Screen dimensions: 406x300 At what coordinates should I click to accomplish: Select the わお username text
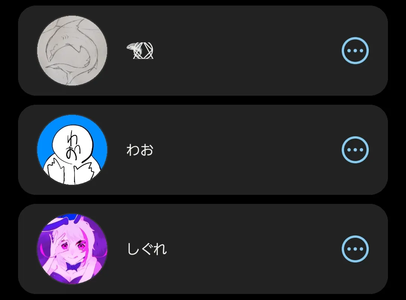tap(140, 150)
